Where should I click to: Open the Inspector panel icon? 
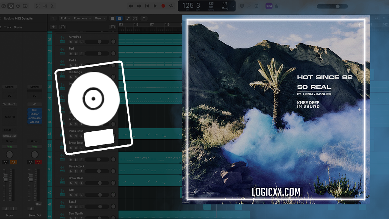pos(11,6)
